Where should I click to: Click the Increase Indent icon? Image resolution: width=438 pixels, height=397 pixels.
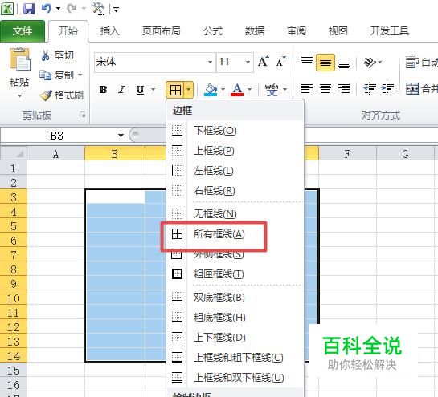388,89
